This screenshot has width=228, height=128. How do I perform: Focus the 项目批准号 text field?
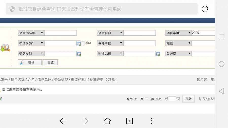click(61, 33)
